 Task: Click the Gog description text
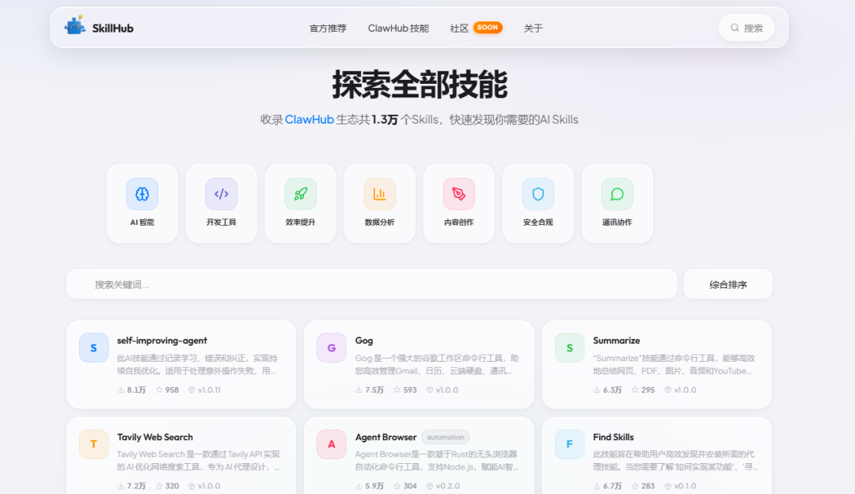coord(437,364)
